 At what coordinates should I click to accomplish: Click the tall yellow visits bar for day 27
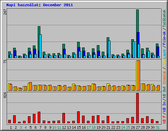[137, 76]
